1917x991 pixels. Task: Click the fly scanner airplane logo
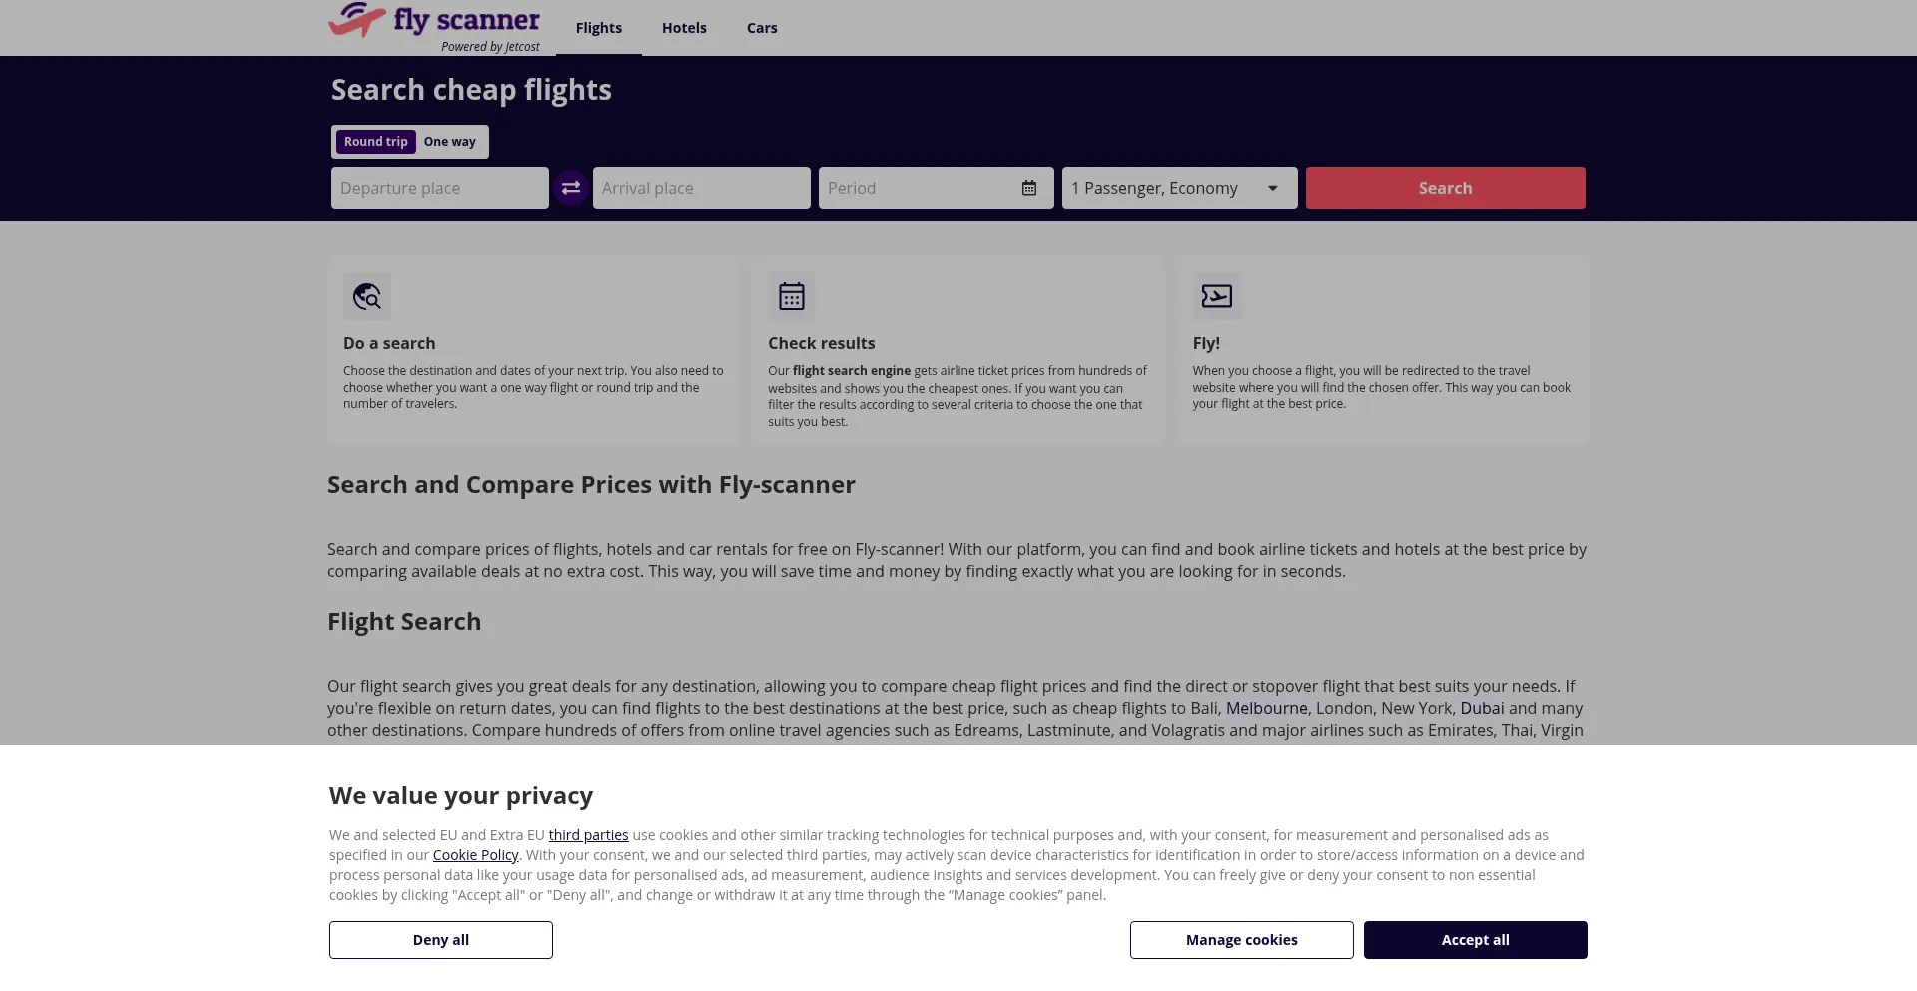coord(357,19)
